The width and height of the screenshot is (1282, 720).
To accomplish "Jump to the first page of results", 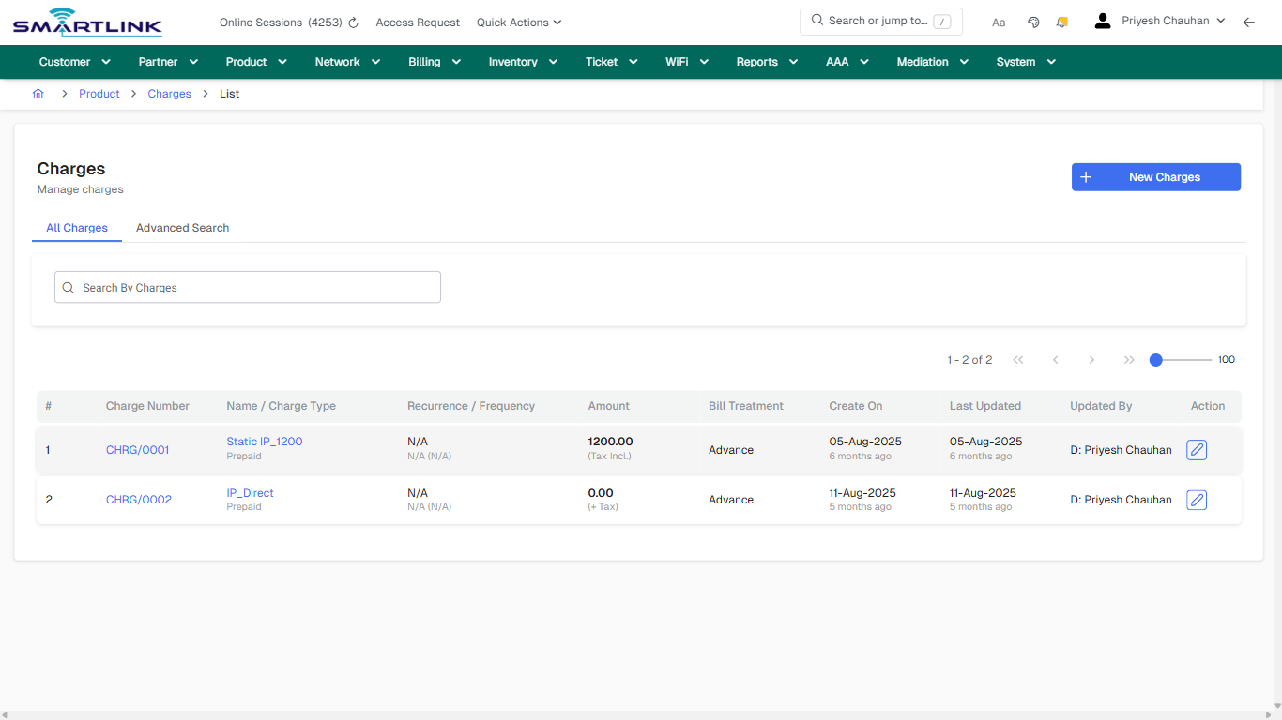I will (1017, 359).
